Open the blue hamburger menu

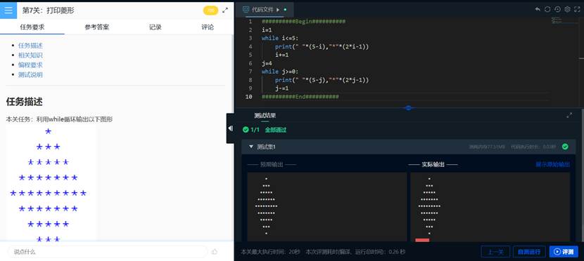click(8, 10)
